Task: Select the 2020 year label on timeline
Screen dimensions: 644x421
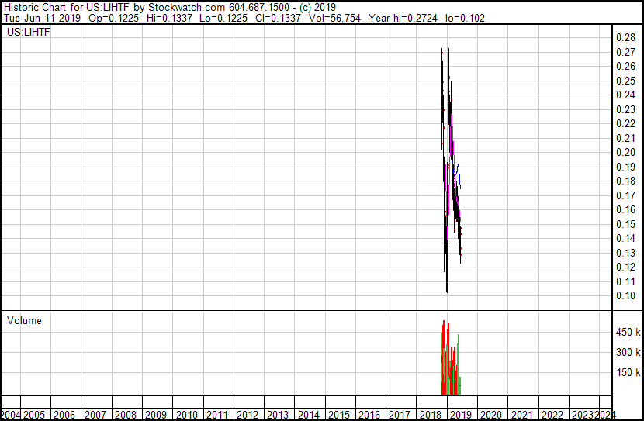Action: point(491,415)
